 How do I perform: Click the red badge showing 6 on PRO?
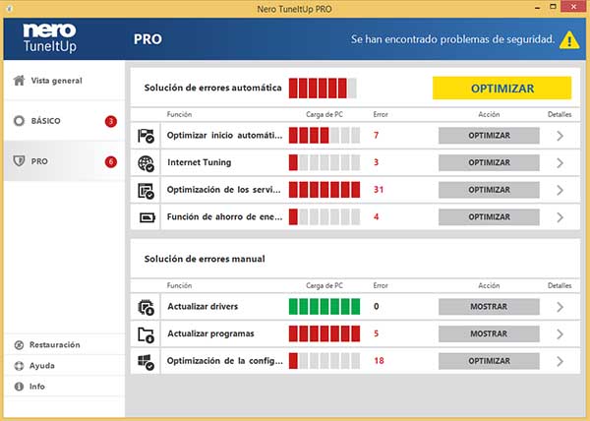point(110,161)
